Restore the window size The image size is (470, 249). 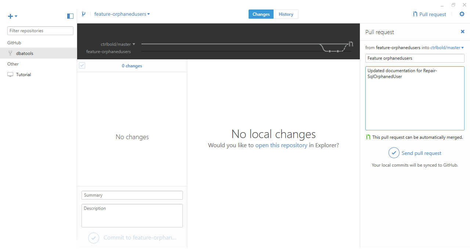click(453, 5)
